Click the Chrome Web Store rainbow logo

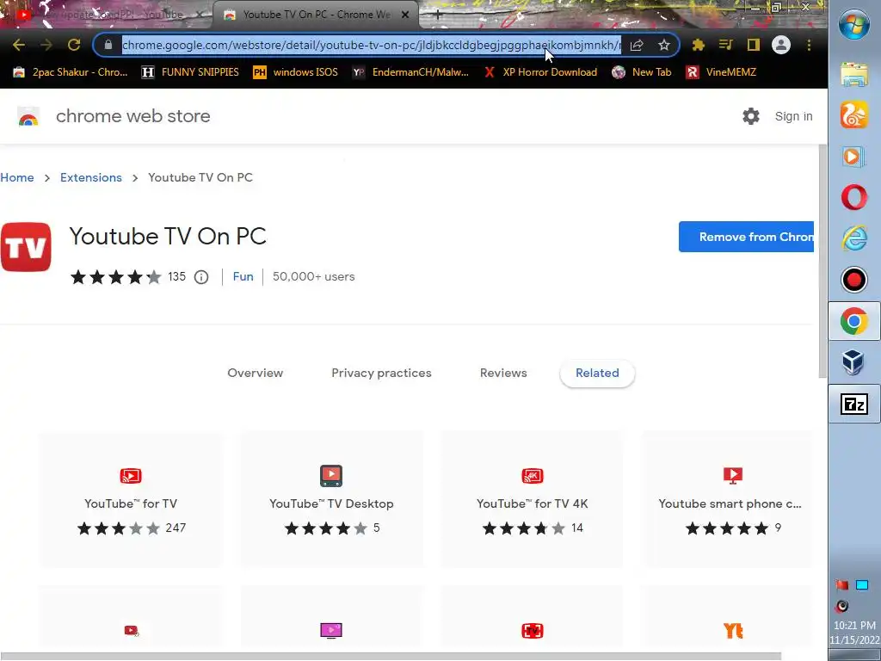point(28,116)
